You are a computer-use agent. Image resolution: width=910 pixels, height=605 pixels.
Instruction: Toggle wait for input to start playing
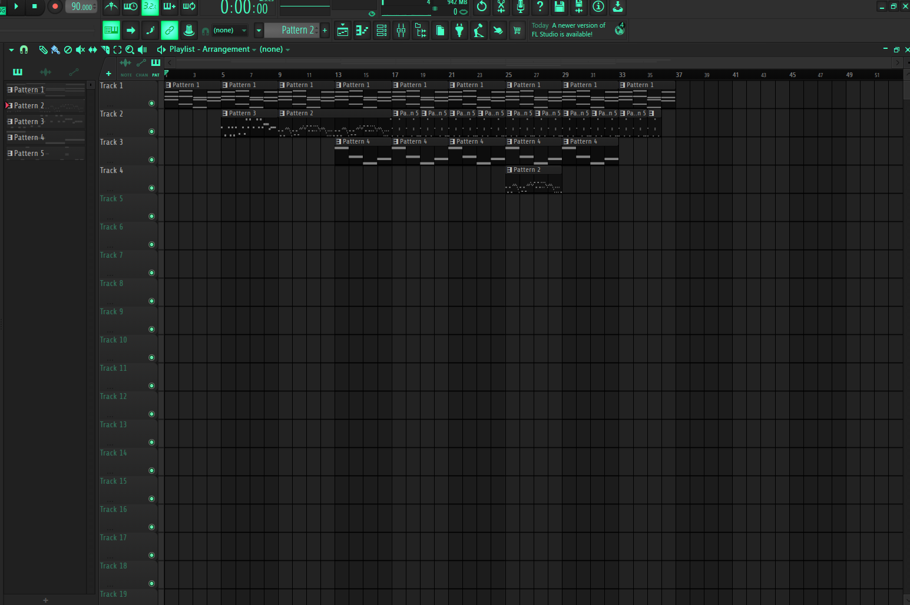[x=130, y=6]
